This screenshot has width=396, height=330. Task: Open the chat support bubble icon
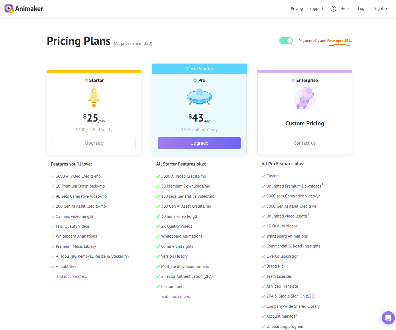tap(388, 318)
